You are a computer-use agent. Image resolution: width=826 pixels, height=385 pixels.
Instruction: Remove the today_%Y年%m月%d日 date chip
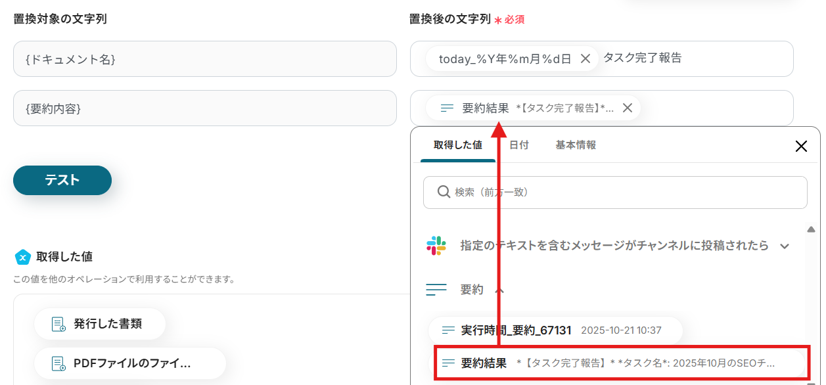(x=585, y=58)
